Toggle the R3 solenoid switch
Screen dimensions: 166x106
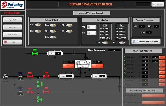pyautogui.click(x=38, y=31)
